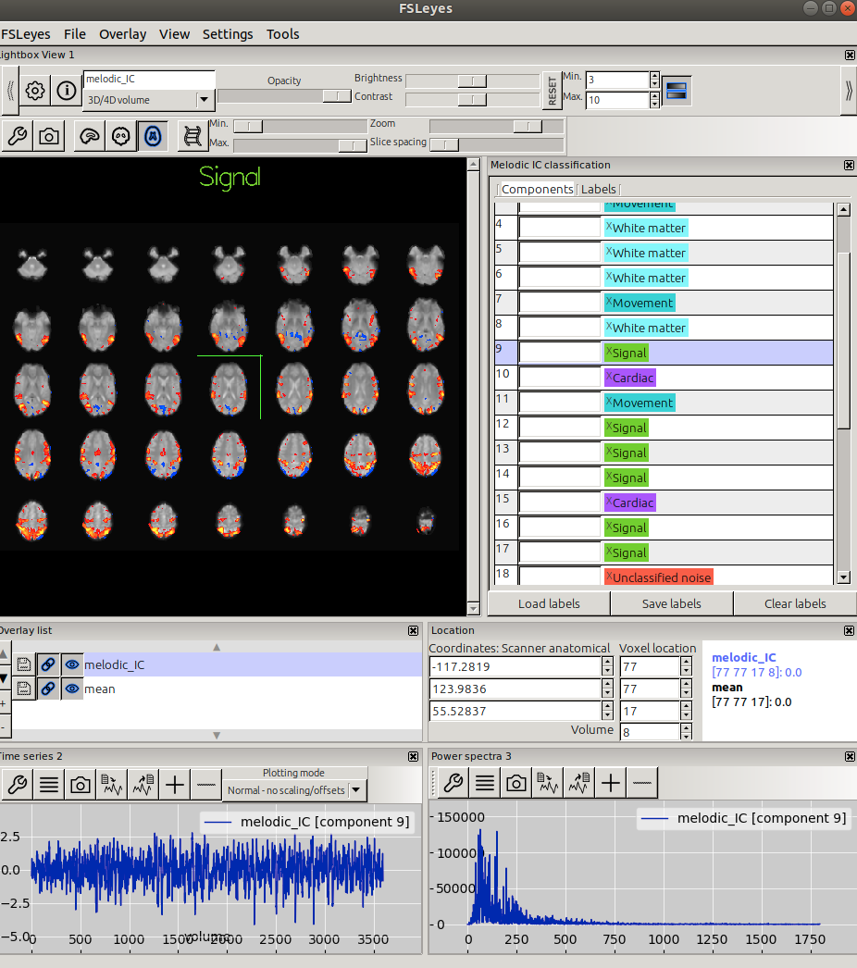
Task: Collapse lightbox toolbar left chevron
Action: click(10, 91)
